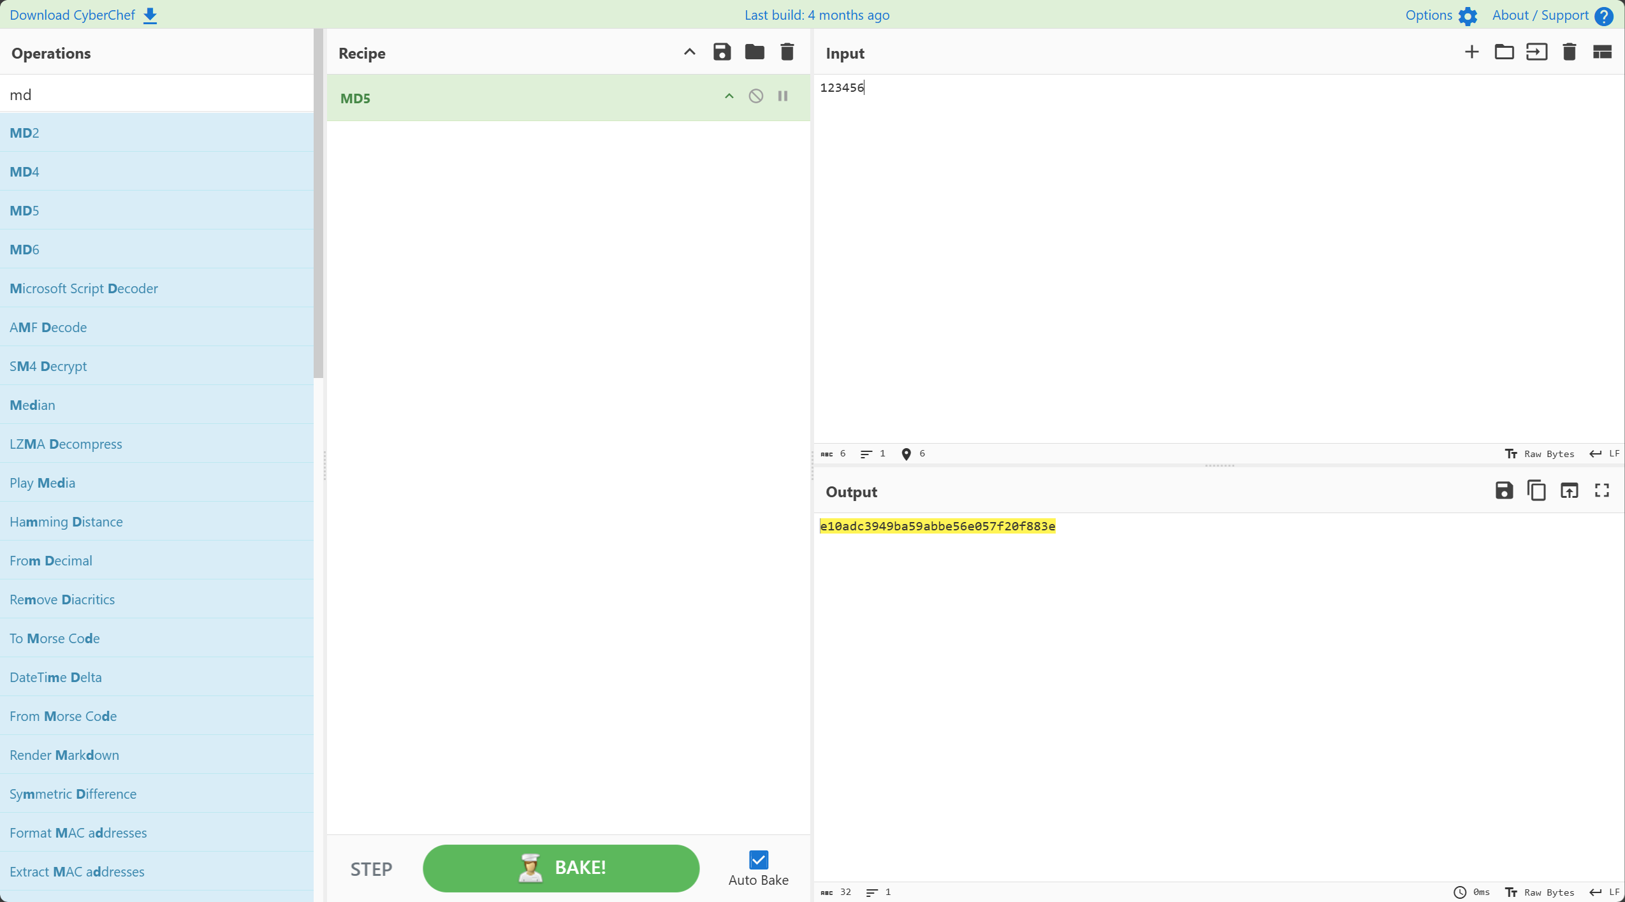Copy raw output to clipboard
The image size is (1625, 902).
coord(1536,490)
